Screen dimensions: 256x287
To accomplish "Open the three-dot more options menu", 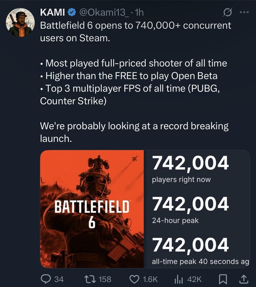I will pyautogui.click(x=244, y=12).
